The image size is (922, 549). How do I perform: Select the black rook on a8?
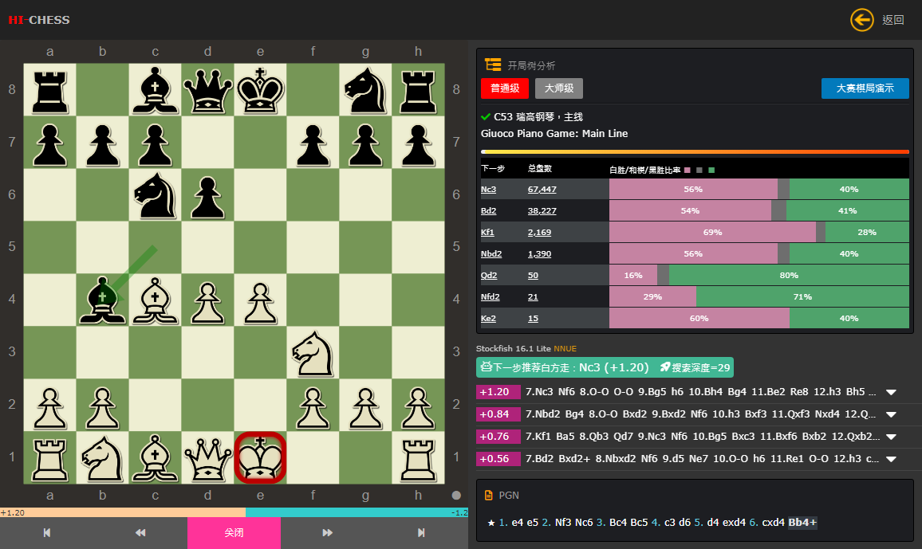pyautogui.click(x=50, y=90)
